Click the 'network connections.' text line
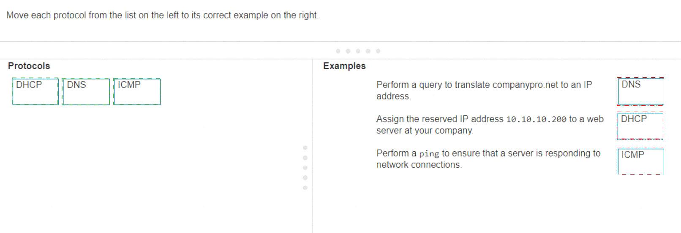681x233 pixels. tap(419, 165)
